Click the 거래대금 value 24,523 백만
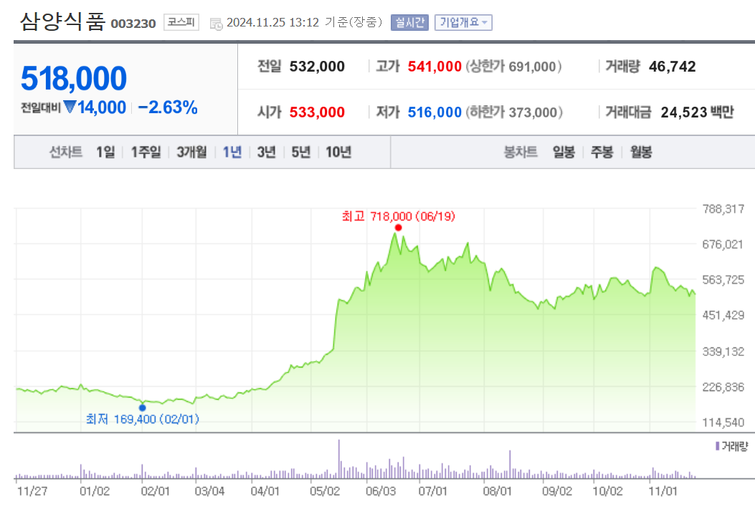The width and height of the screenshot is (755, 510). coord(697,112)
